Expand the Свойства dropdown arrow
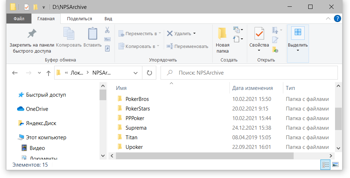Screen dimensions: 350x178 click(259, 50)
